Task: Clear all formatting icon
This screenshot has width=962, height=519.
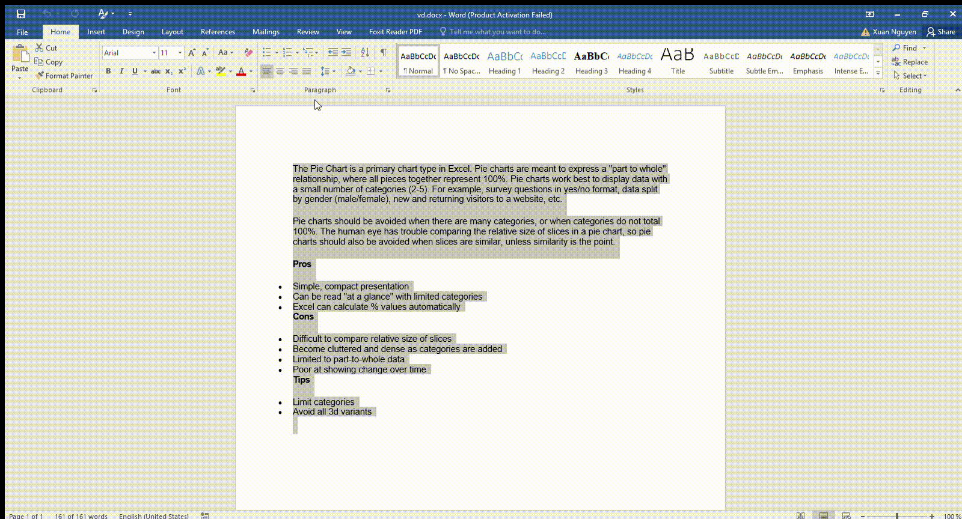Action: pos(248,53)
